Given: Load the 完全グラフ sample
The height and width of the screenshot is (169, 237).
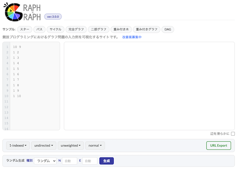Looking at the screenshot, I should pyautogui.click(x=76, y=29).
